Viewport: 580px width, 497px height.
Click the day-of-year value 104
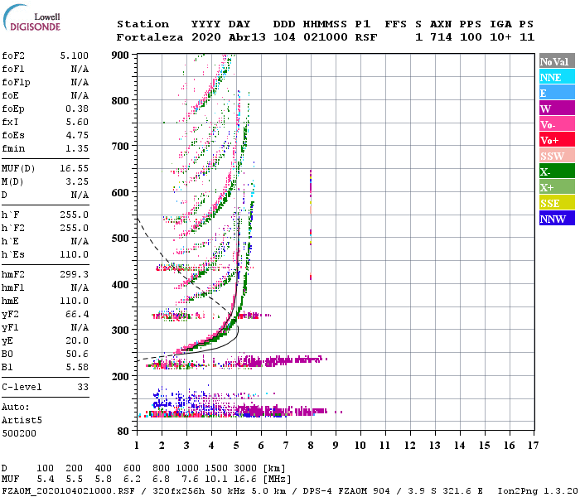284,37
